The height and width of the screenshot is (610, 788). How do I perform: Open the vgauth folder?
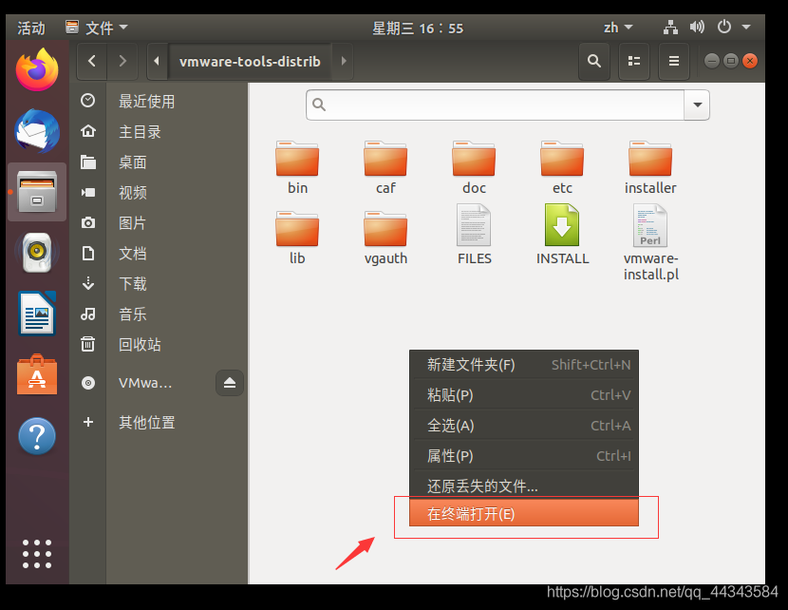385,238
